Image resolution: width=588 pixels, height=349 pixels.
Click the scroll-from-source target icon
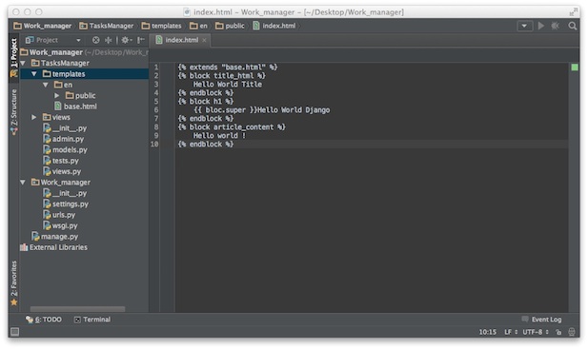click(96, 40)
